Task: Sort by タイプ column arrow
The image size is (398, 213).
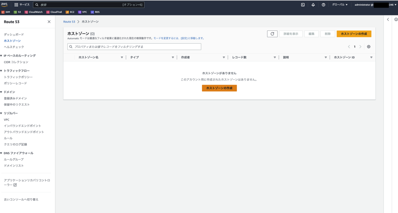Action: [173, 57]
